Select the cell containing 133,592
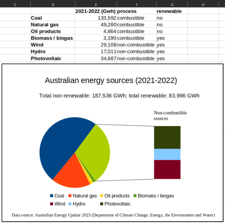 point(96,18)
